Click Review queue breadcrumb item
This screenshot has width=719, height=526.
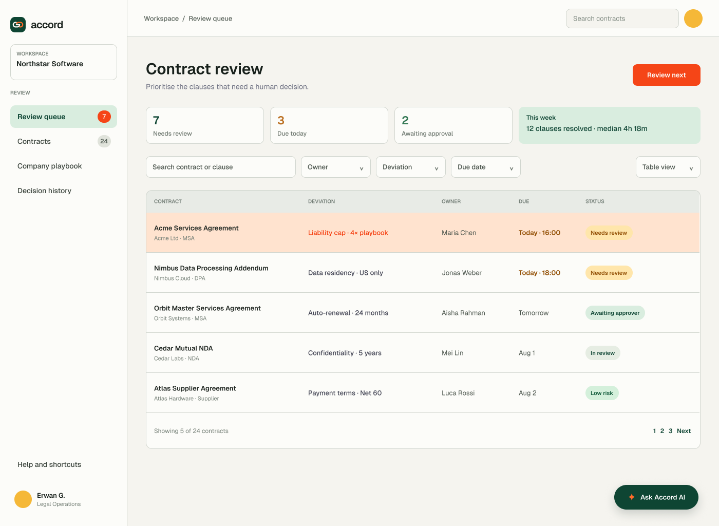[x=210, y=18]
